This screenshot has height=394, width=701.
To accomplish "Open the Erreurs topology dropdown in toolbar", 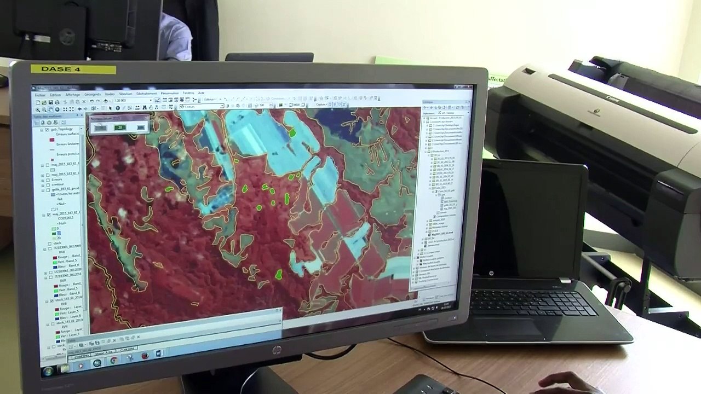I will [222, 106].
